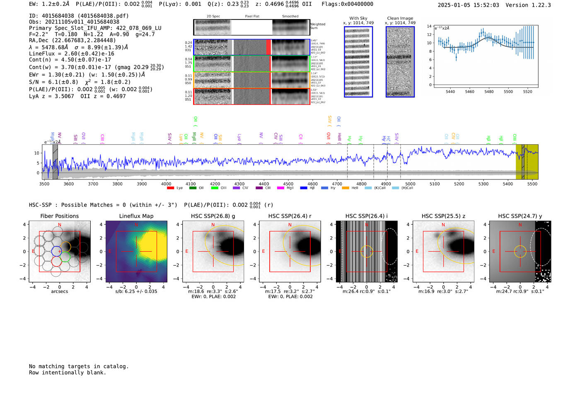Screen dimensions: 580x395
Task: Click the blue center fiber circle in Fiber Positions
Action: coord(56,251)
